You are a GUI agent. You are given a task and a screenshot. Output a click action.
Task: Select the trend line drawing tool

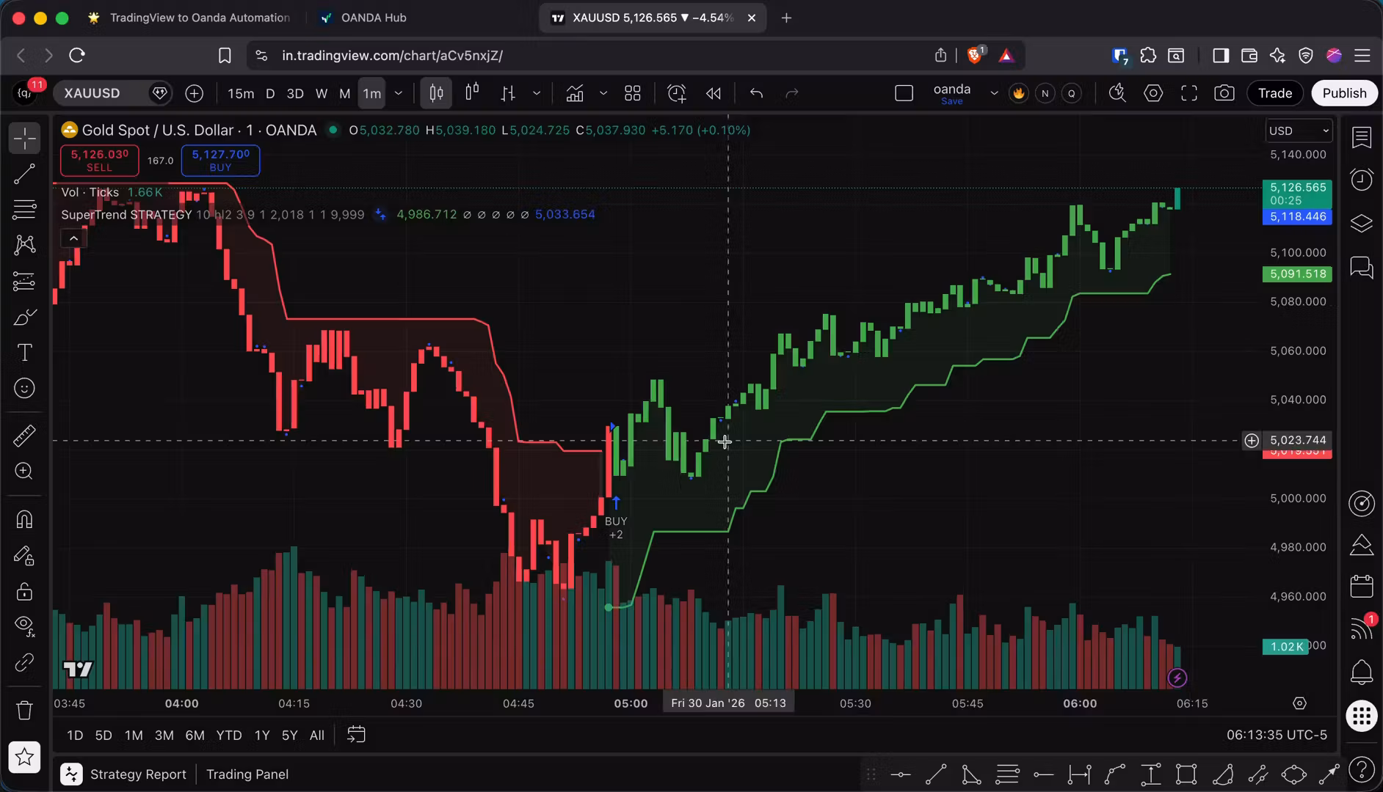24,174
